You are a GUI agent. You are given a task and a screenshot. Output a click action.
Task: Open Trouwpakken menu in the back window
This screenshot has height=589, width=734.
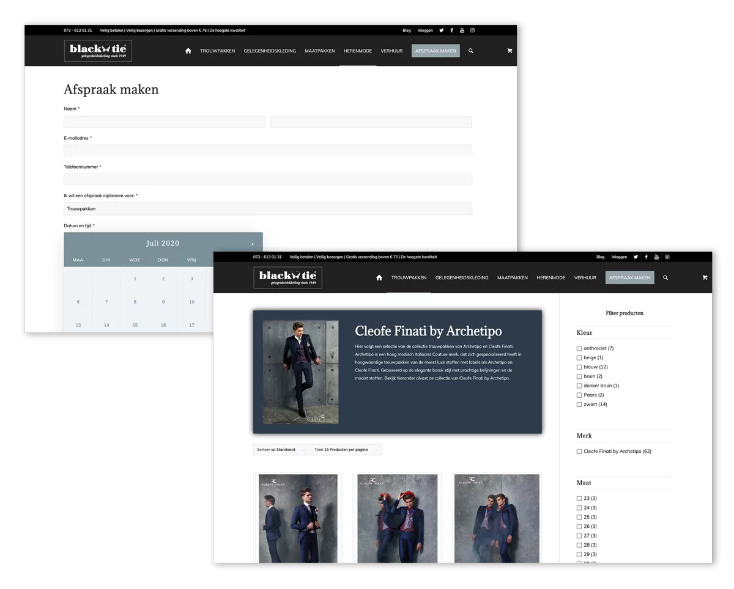click(217, 51)
